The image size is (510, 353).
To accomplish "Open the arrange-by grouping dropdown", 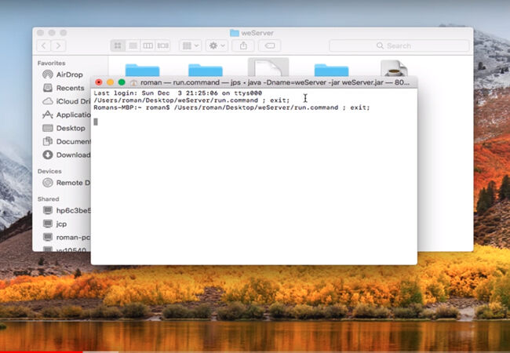I will coord(191,45).
